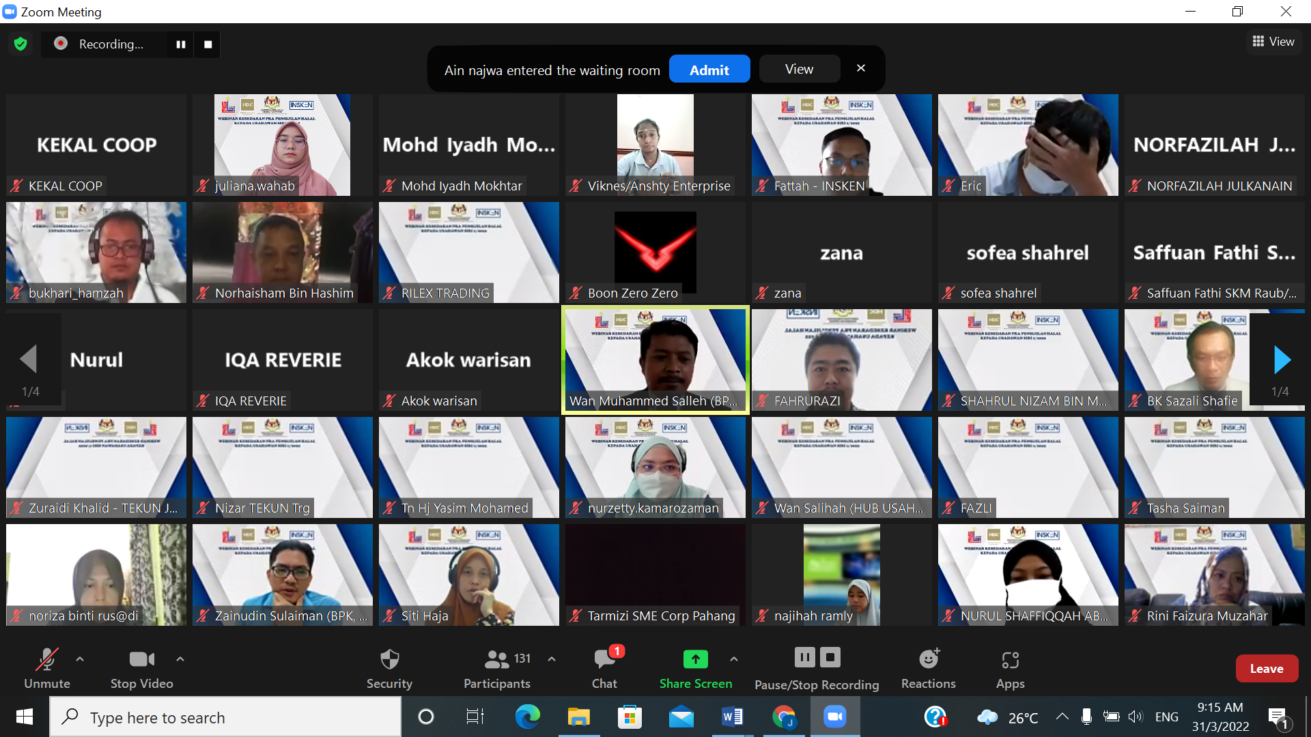This screenshot has height=737, width=1311.
Task: Open the Participants panel
Action: [497, 668]
